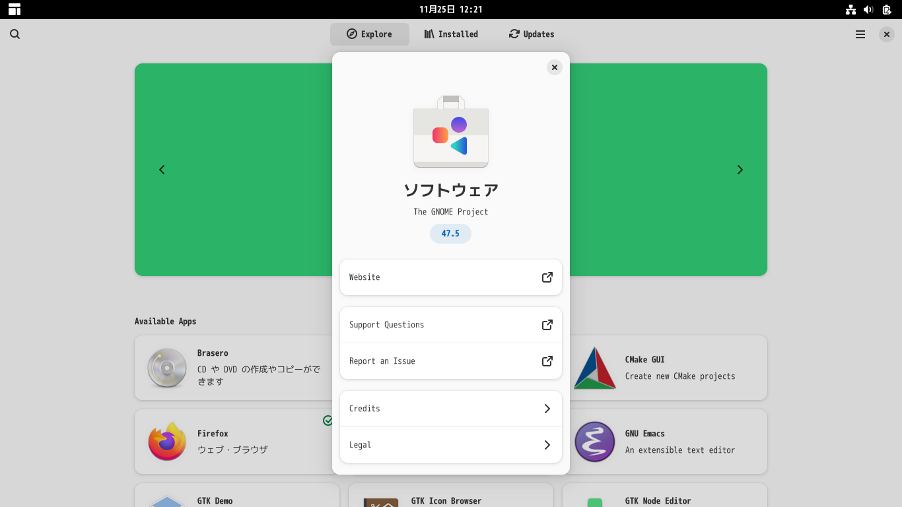Open Support Questions
Image resolution: width=902 pixels, height=507 pixels.
coord(450,324)
